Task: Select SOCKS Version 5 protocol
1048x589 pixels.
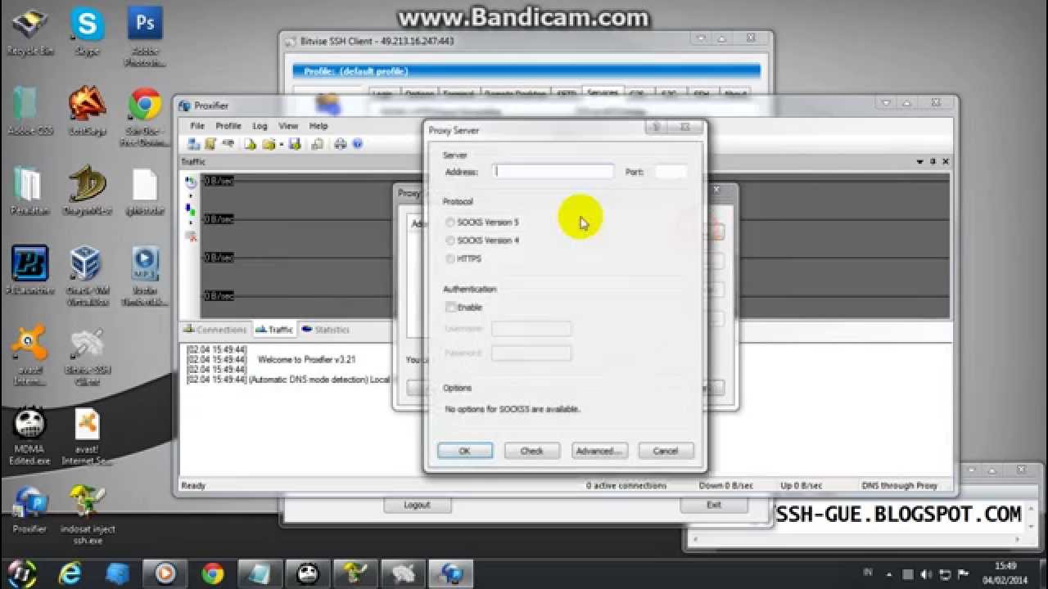Action: coord(482,223)
